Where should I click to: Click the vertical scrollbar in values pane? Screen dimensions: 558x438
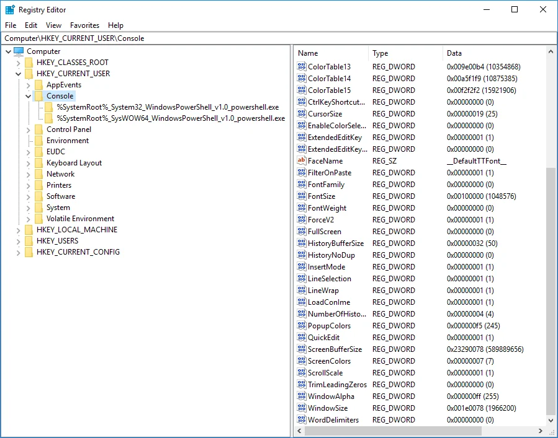click(x=550, y=291)
